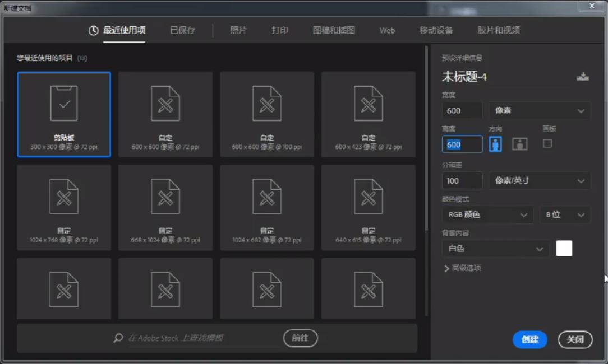Select the landscape orientation icon
The width and height of the screenshot is (608, 364).
click(519, 144)
